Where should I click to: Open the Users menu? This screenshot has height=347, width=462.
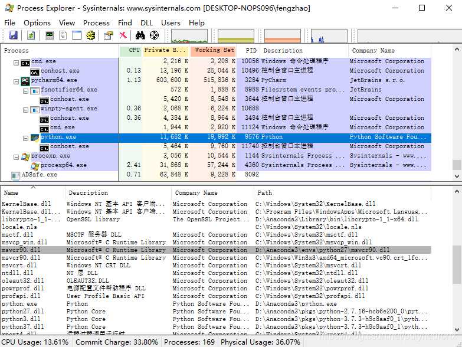(x=171, y=22)
